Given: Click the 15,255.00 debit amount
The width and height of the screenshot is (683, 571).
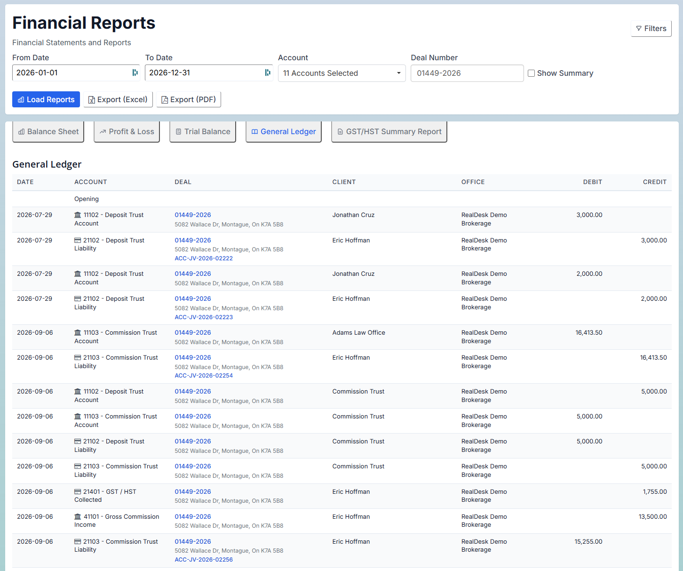Looking at the screenshot, I should [588, 541].
